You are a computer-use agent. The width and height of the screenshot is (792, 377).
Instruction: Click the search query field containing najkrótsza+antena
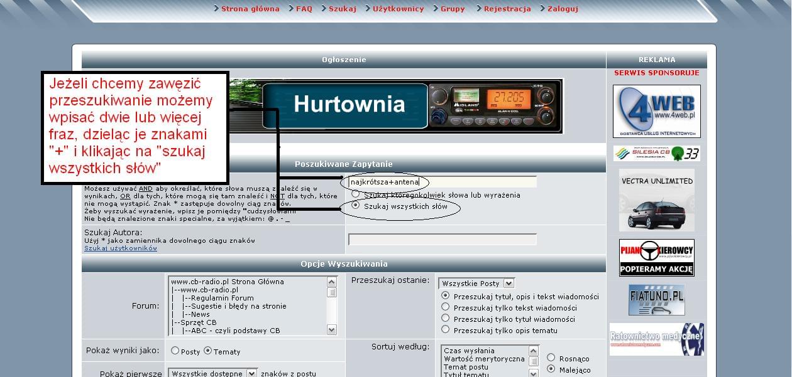443,182
